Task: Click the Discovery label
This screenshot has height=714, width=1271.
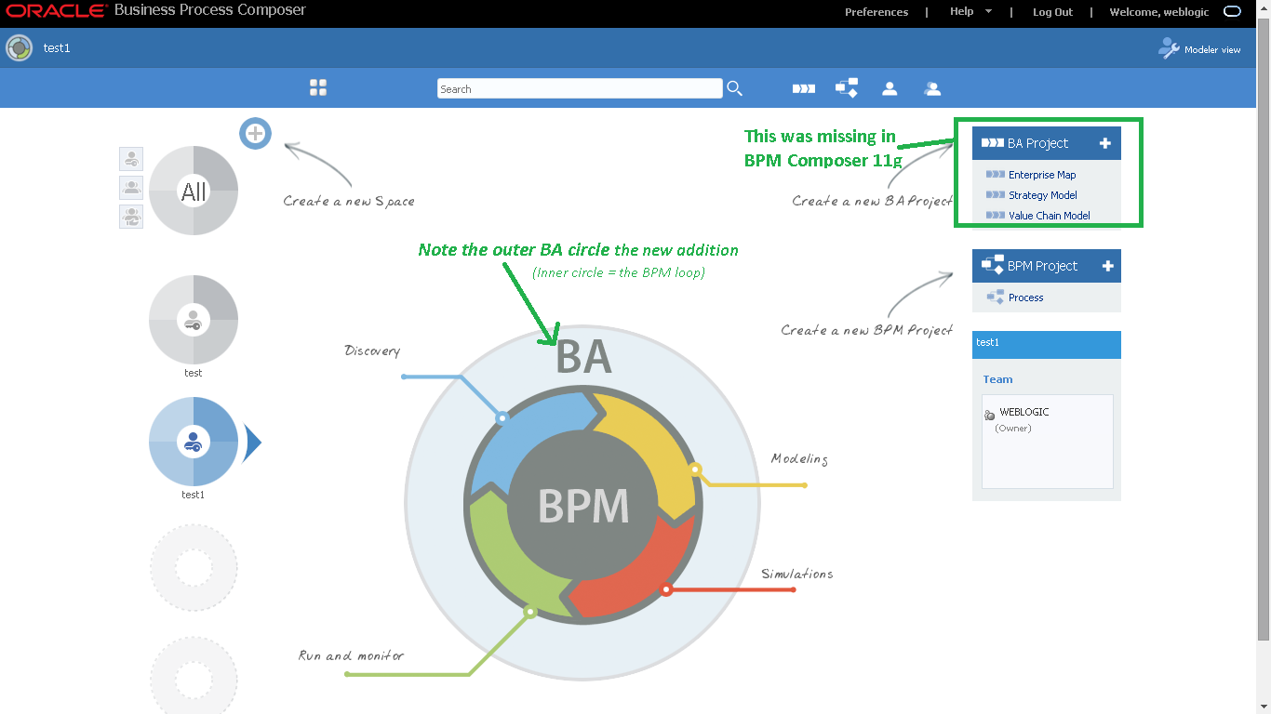Action: (372, 350)
